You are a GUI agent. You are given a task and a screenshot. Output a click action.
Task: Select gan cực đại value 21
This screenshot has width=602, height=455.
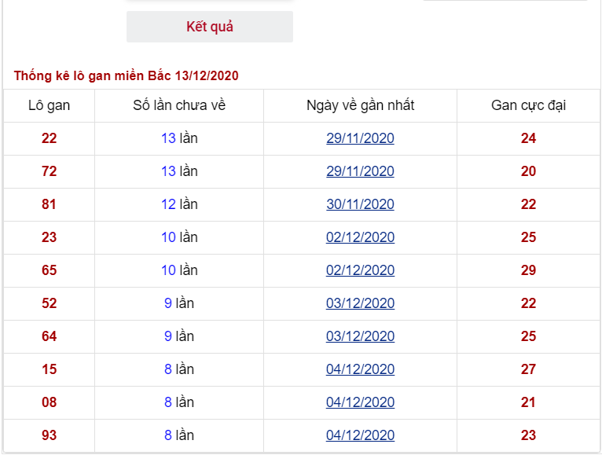pyautogui.click(x=528, y=402)
